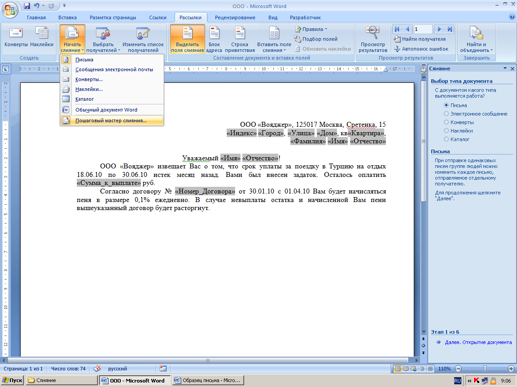
Task: Choose Письма in dropdown menu
Action: (x=112, y=60)
